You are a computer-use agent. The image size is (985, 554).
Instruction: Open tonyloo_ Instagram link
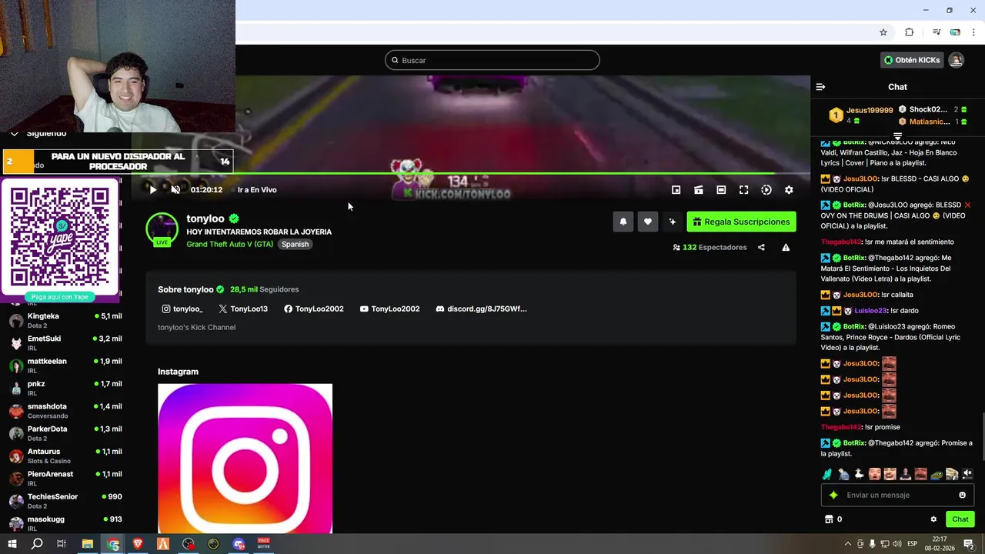pyautogui.click(x=182, y=309)
